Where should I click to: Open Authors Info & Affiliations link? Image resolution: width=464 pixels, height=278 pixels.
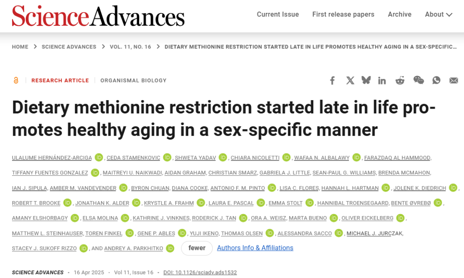click(x=255, y=248)
